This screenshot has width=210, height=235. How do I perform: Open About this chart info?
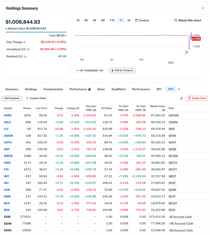(188, 20)
